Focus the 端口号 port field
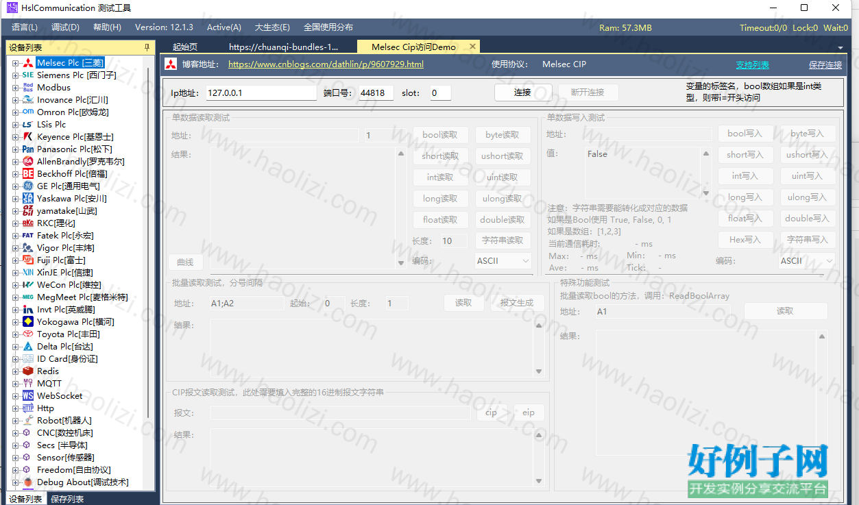The width and height of the screenshot is (859, 505). pos(376,93)
